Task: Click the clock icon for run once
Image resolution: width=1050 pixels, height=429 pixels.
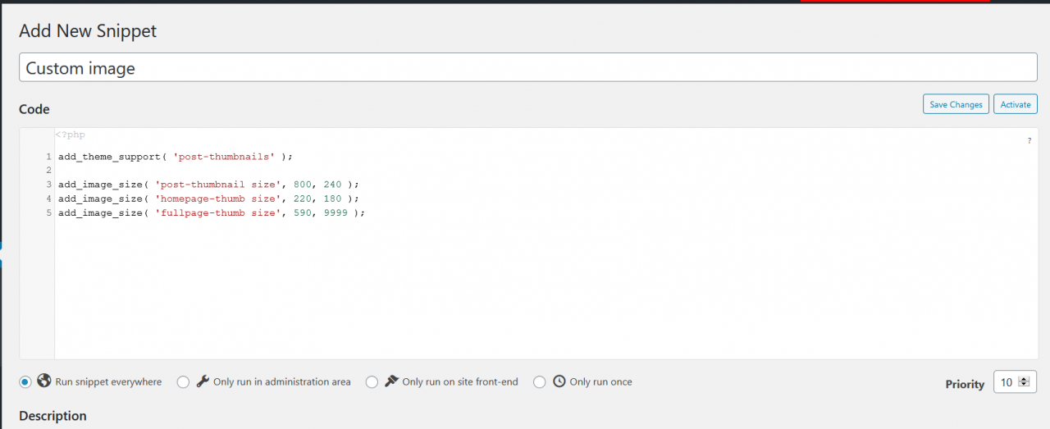Action: [559, 381]
